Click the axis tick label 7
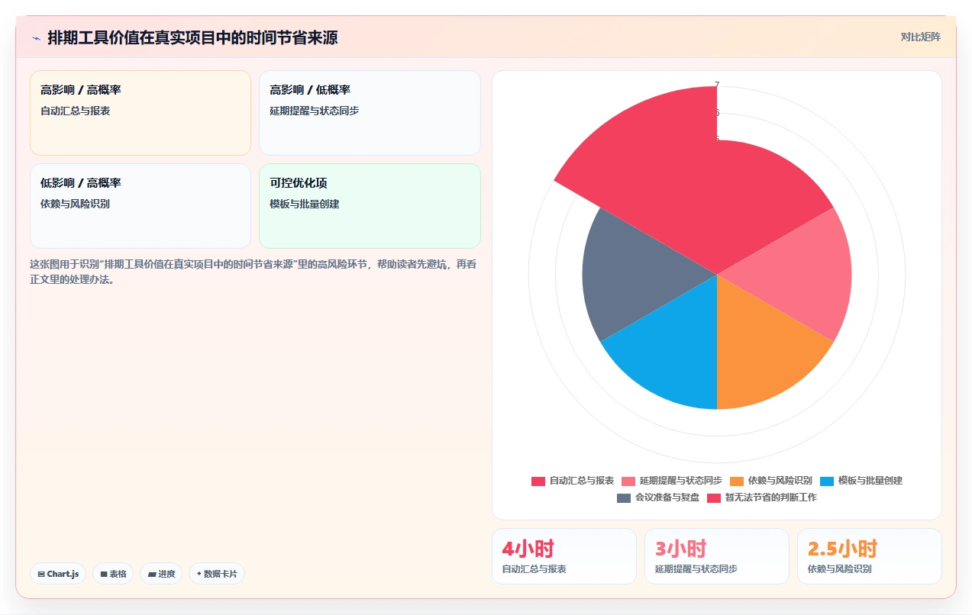972x615 pixels. [717, 85]
